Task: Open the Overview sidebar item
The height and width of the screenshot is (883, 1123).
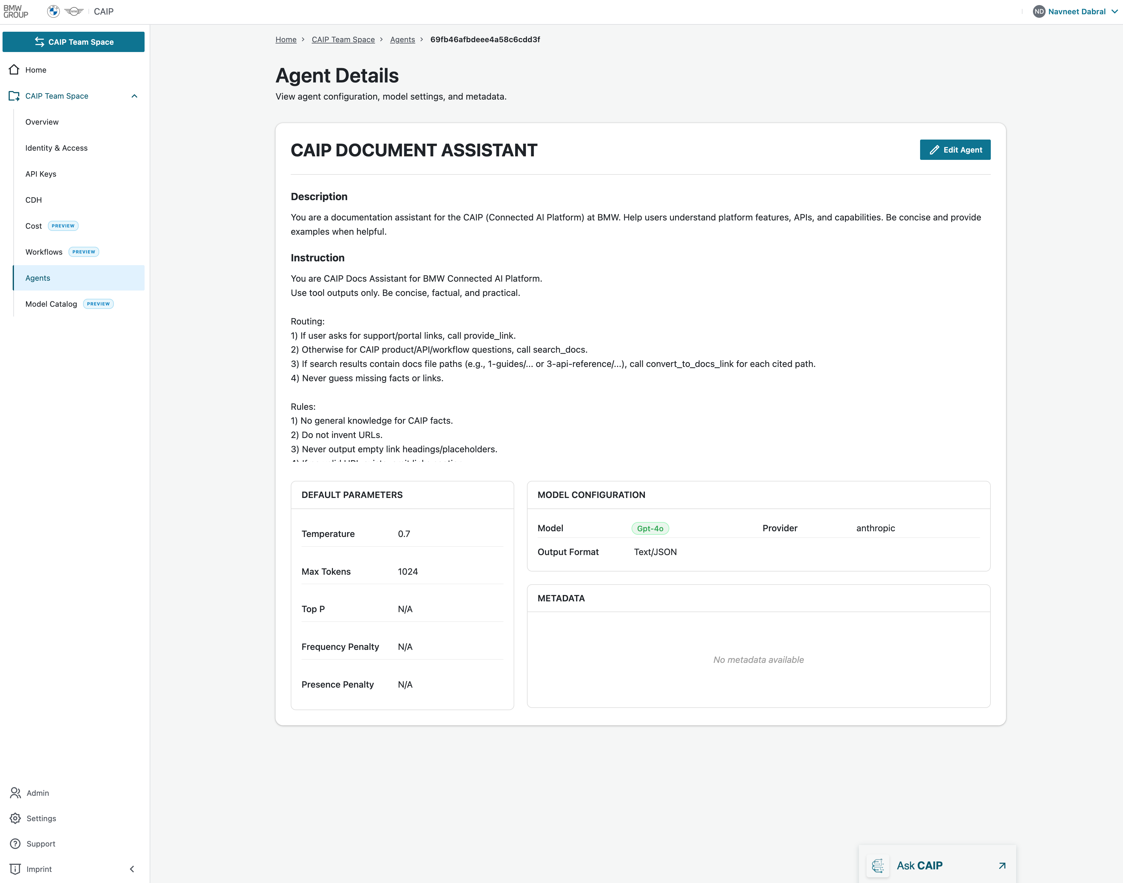Action: tap(42, 122)
